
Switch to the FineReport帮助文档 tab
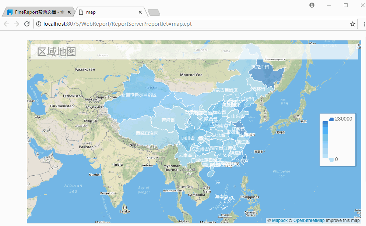[x=38, y=12]
